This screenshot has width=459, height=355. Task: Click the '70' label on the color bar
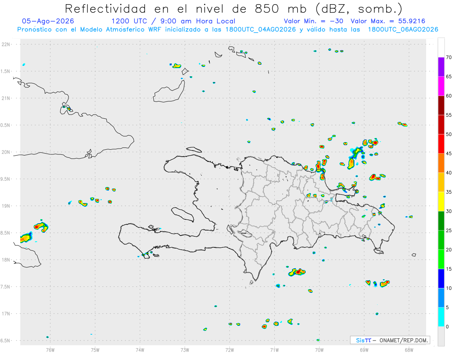click(x=449, y=57)
